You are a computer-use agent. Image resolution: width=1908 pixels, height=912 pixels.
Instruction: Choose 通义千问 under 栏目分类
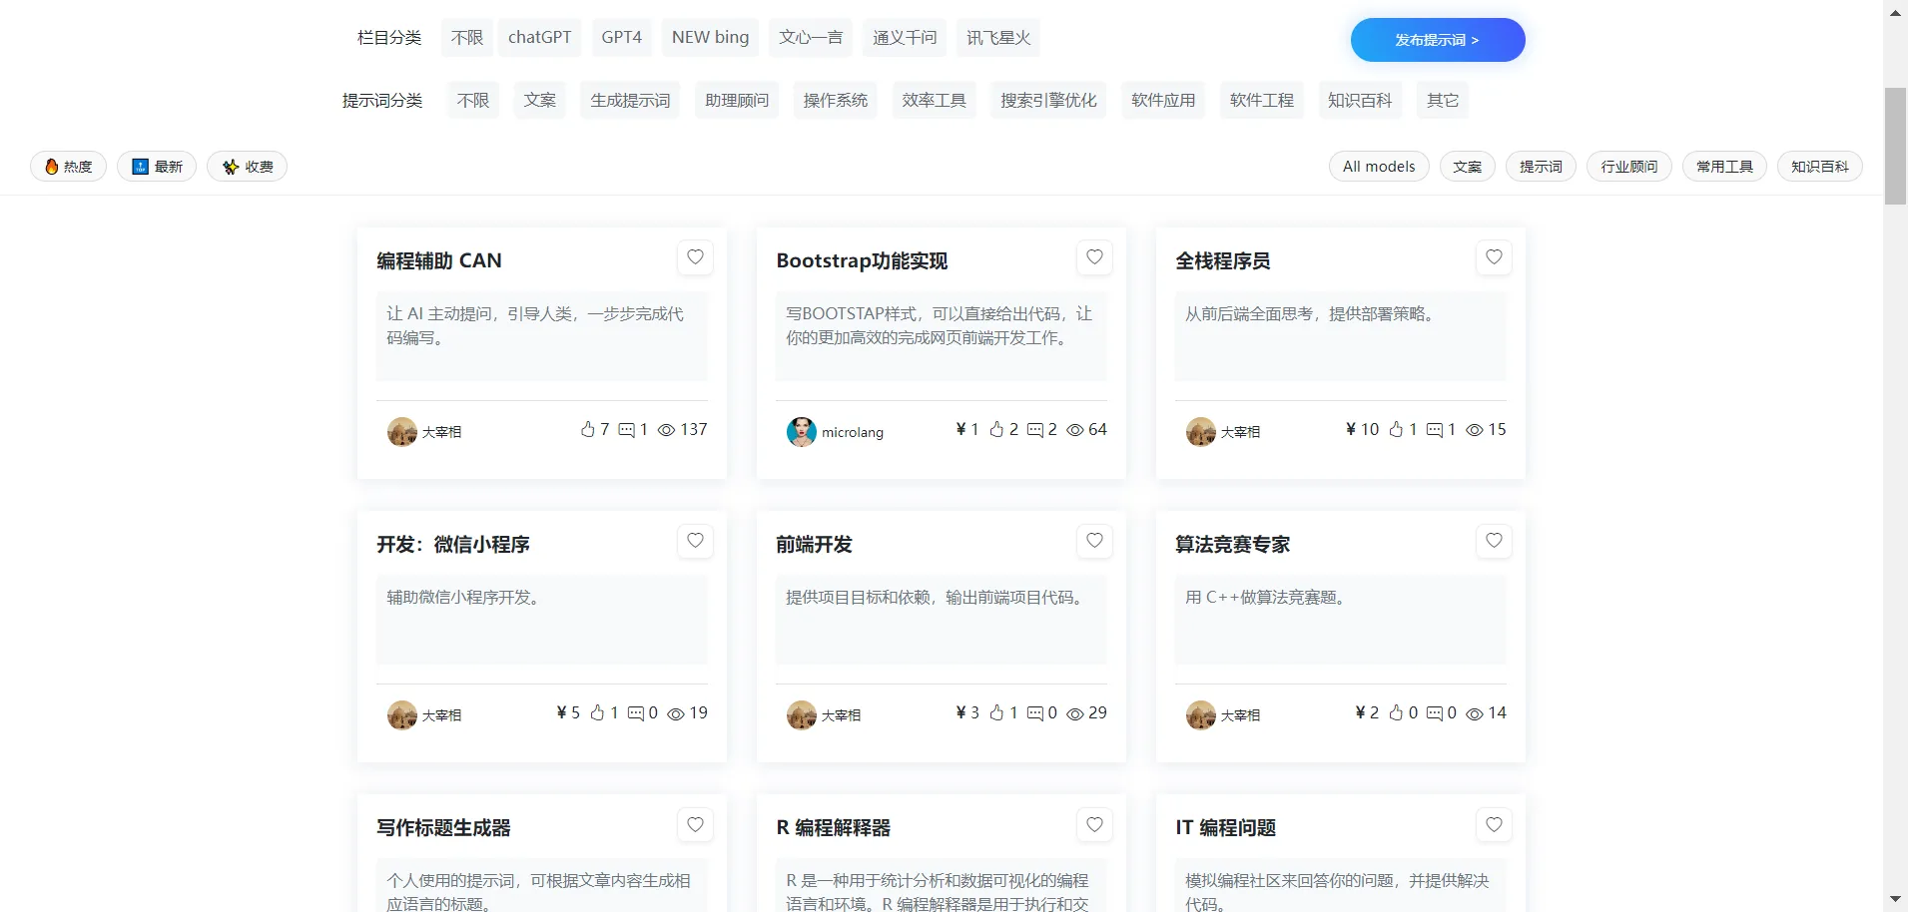click(905, 38)
